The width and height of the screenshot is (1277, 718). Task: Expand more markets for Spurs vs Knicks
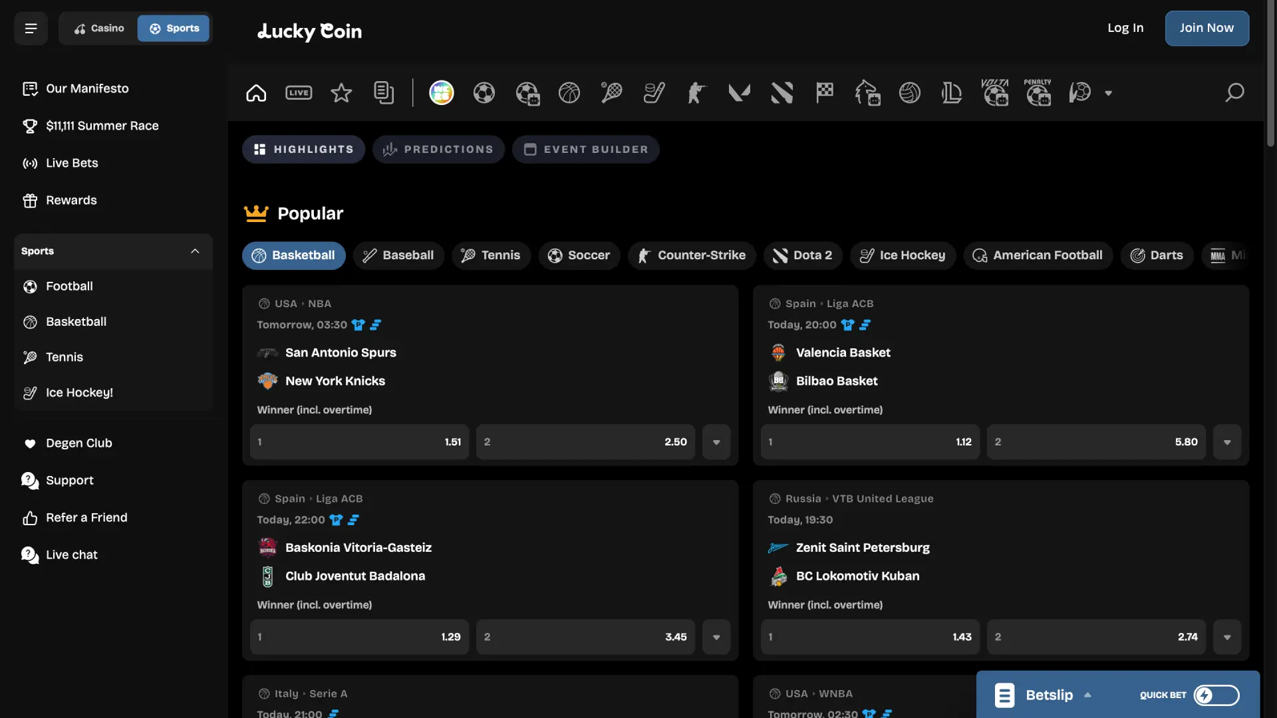tap(716, 442)
